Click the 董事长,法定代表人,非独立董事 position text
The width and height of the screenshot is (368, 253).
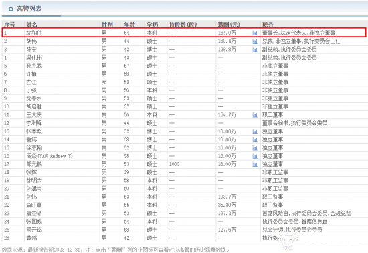[298, 33]
